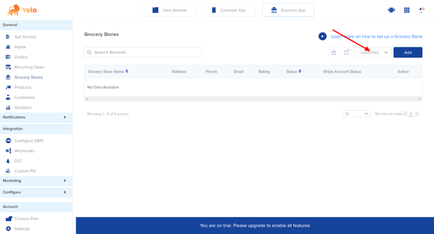
Task: Click the Add button
Action: pos(408,52)
